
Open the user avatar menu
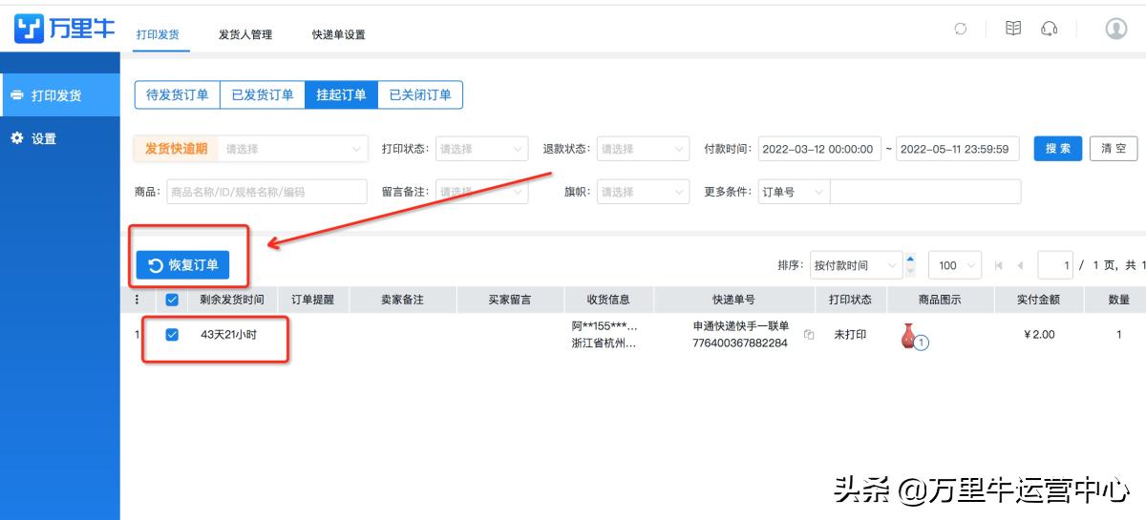click(x=1115, y=29)
